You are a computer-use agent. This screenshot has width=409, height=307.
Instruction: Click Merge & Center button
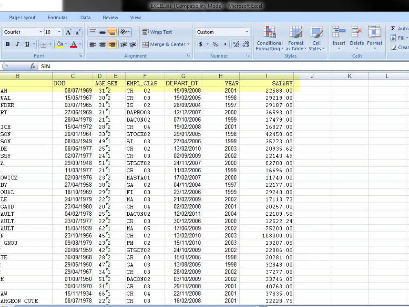(x=163, y=44)
